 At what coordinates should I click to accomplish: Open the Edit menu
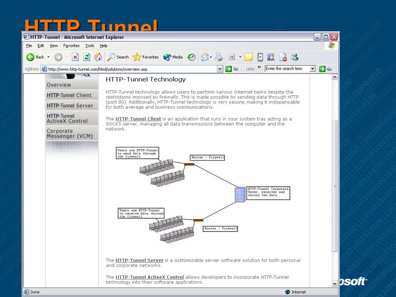pos(41,46)
